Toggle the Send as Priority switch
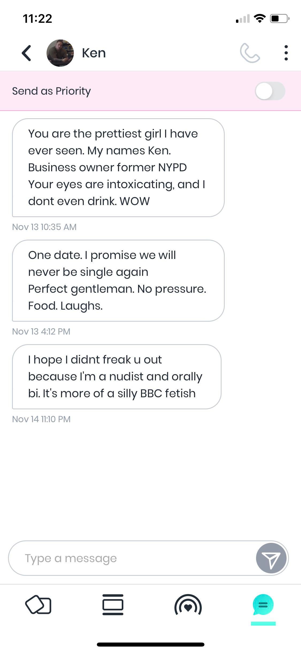The image size is (301, 653). (270, 91)
